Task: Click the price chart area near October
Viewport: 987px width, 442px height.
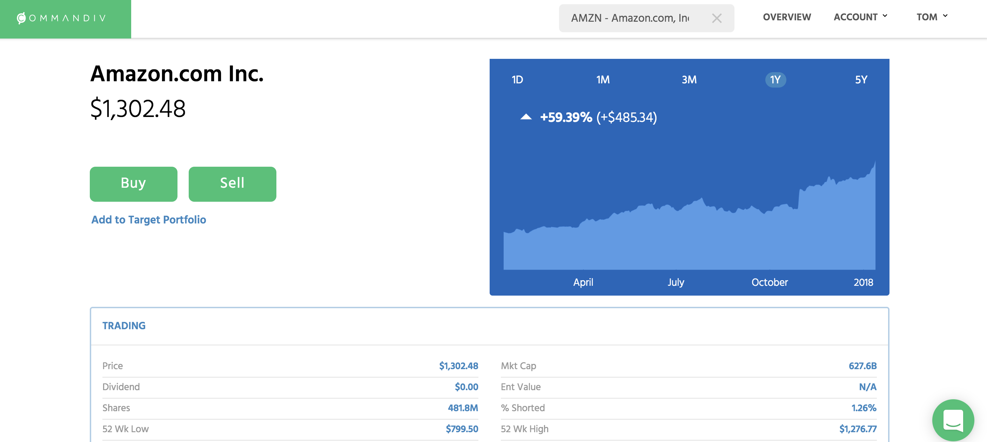Action: click(x=770, y=237)
